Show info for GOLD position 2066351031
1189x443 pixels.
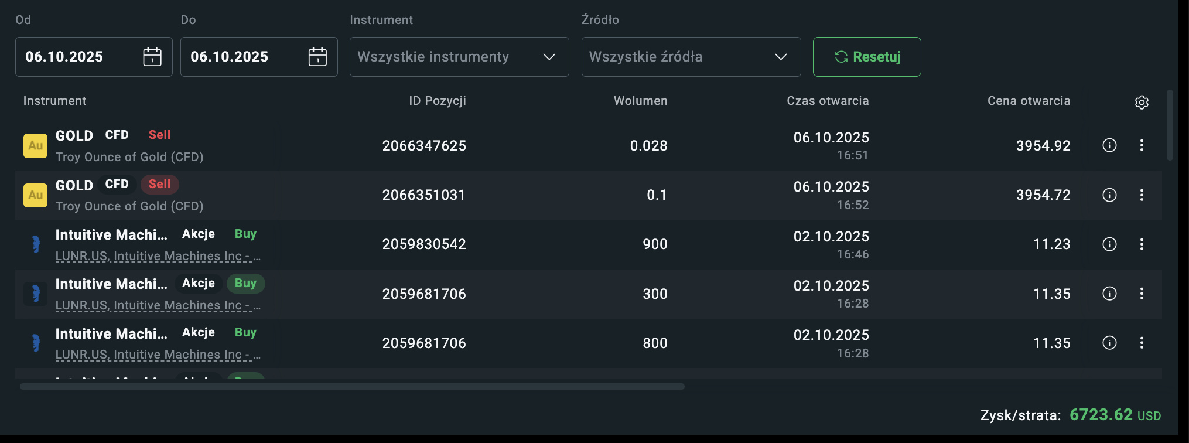(x=1109, y=195)
